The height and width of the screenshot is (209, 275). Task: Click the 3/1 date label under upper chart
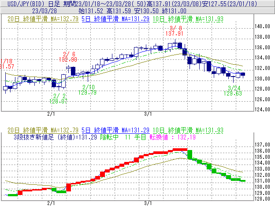[148, 114]
